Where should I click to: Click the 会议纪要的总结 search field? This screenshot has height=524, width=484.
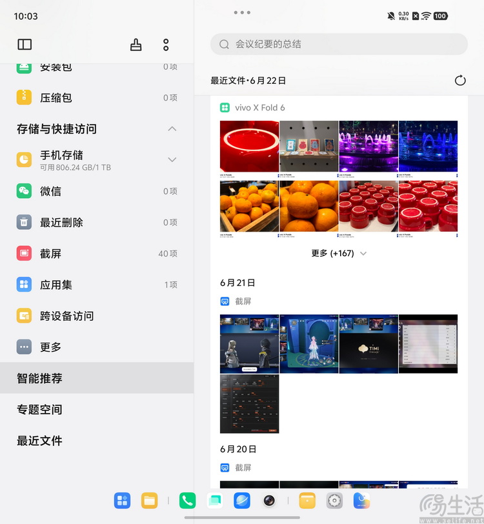pos(339,44)
